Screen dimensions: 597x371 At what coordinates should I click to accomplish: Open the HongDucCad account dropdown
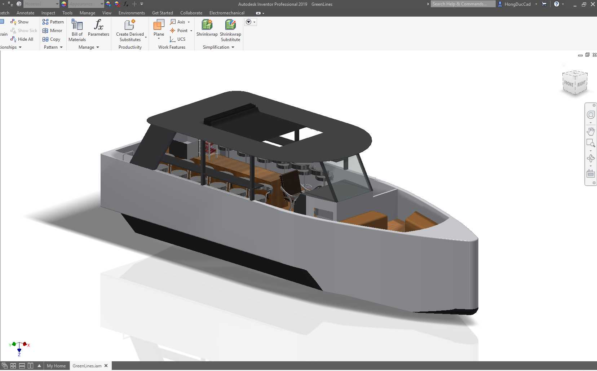click(536, 4)
